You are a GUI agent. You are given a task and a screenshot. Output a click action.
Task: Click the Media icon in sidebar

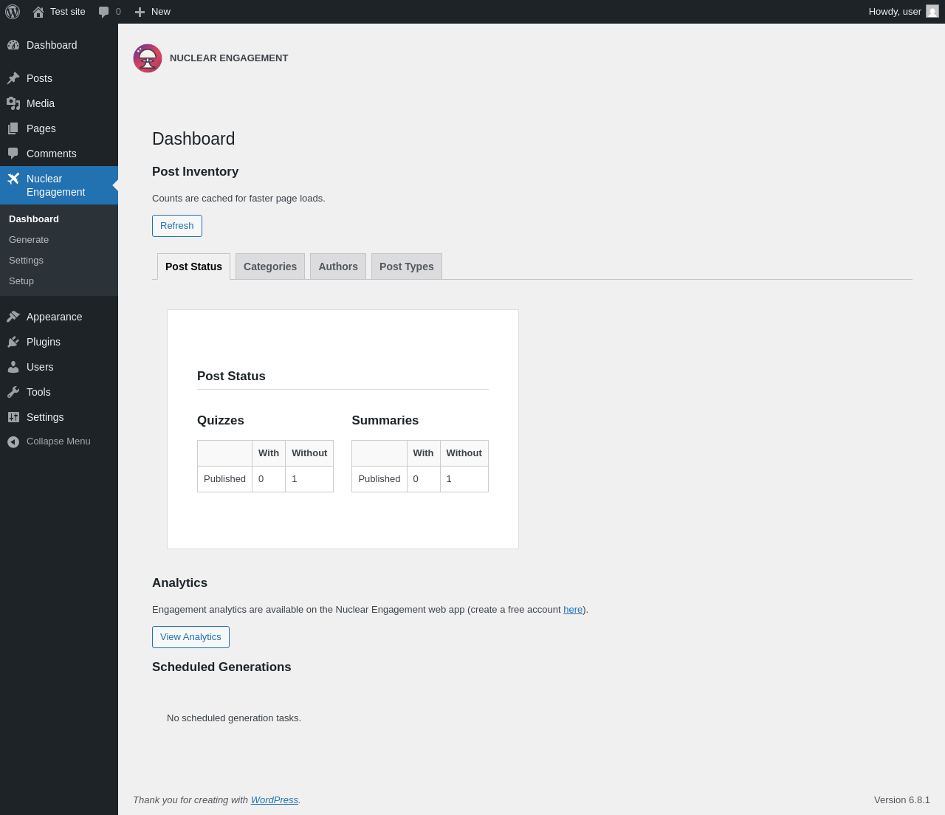point(13,103)
